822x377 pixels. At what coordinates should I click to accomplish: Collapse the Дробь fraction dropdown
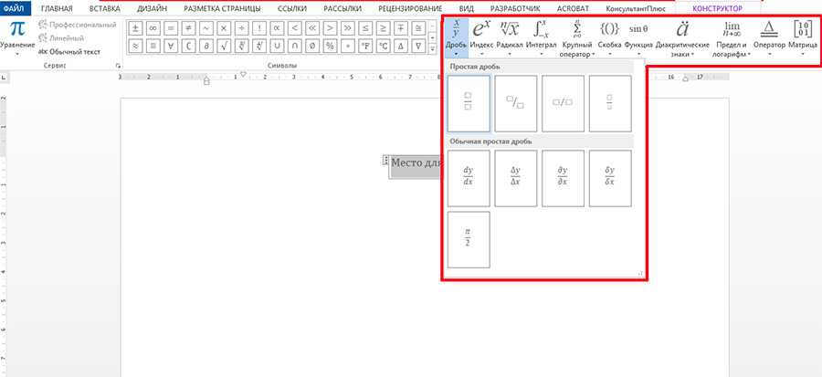click(456, 37)
